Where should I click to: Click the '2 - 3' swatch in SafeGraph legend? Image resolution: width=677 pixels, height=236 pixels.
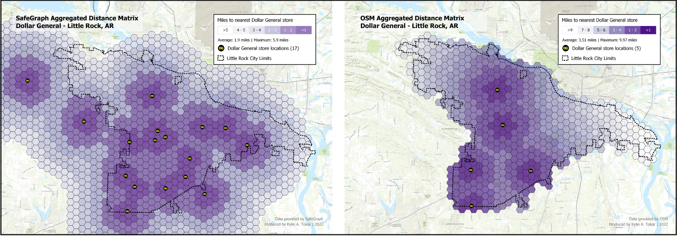(x=272, y=30)
